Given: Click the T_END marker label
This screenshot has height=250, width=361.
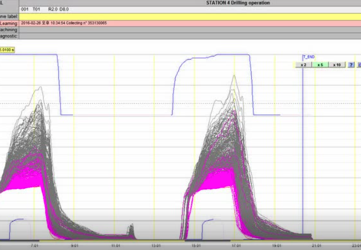Looking at the screenshot, I should click(309, 57).
